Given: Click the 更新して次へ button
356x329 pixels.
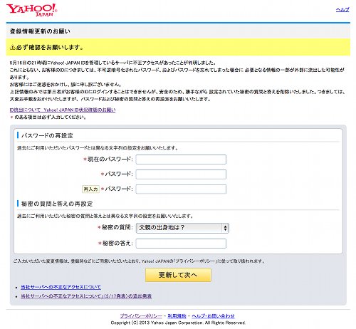Looking at the screenshot, I should tap(178, 275).
